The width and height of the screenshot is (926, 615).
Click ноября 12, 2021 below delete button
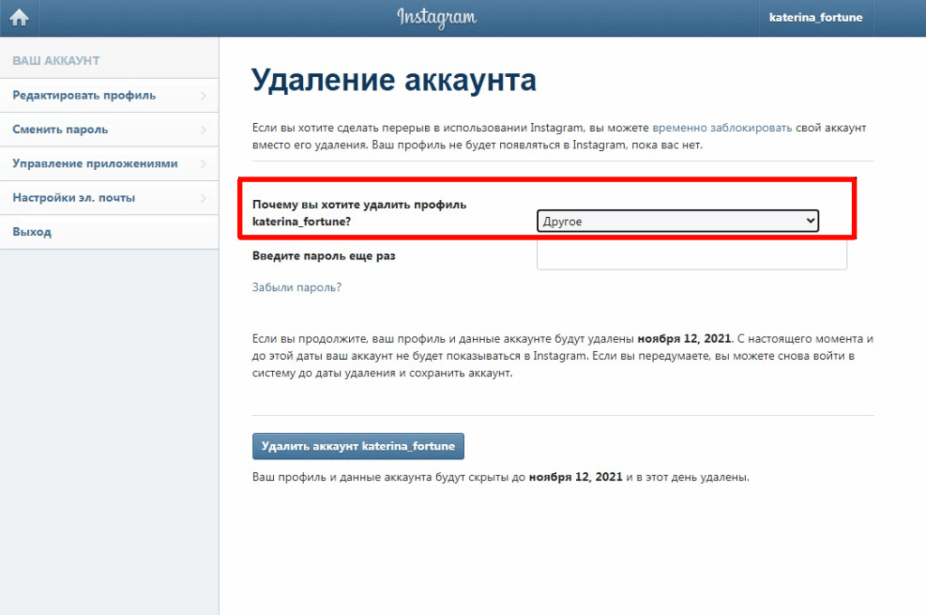(x=575, y=478)
